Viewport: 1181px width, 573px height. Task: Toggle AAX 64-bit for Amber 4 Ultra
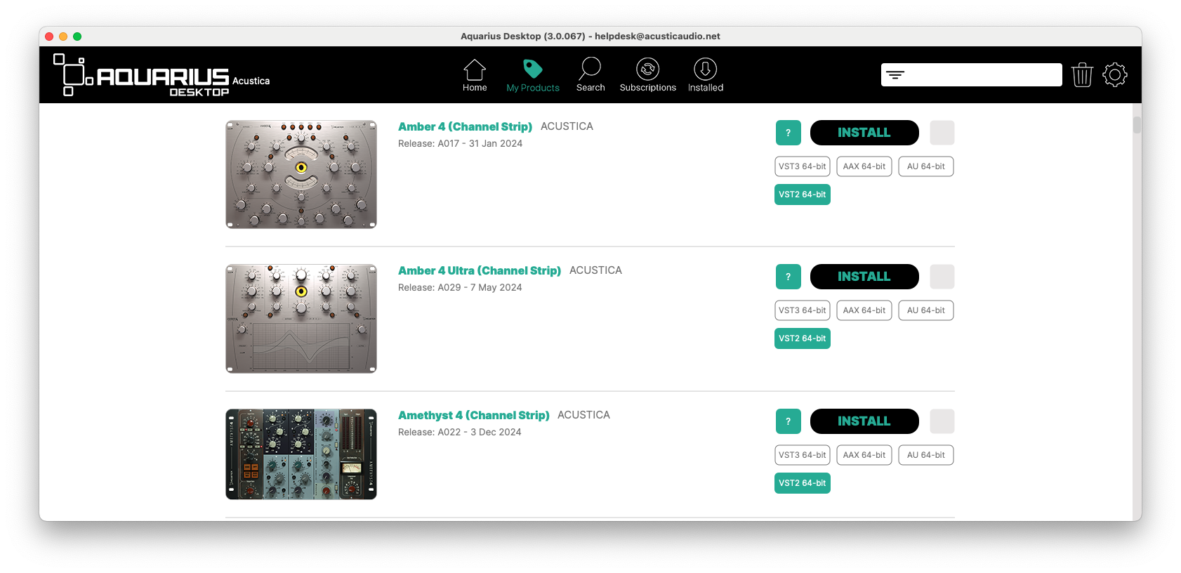point(864,310)
